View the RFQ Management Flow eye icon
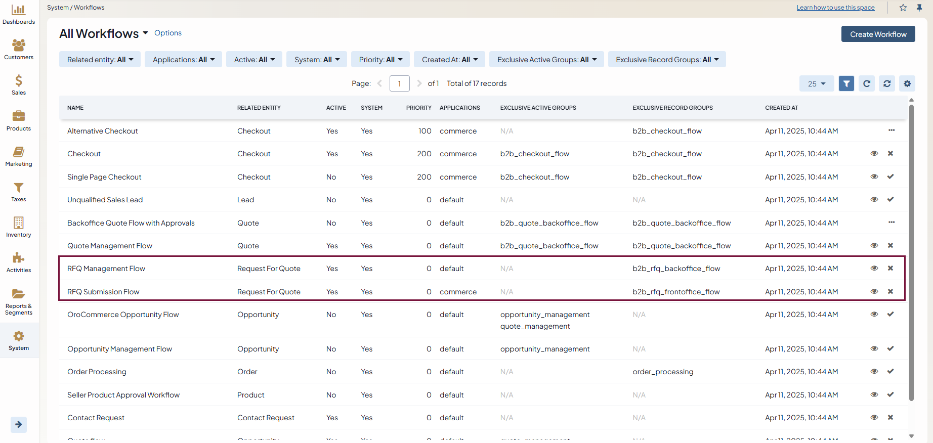This screenshot has width=933, height=443. (874, 269)
